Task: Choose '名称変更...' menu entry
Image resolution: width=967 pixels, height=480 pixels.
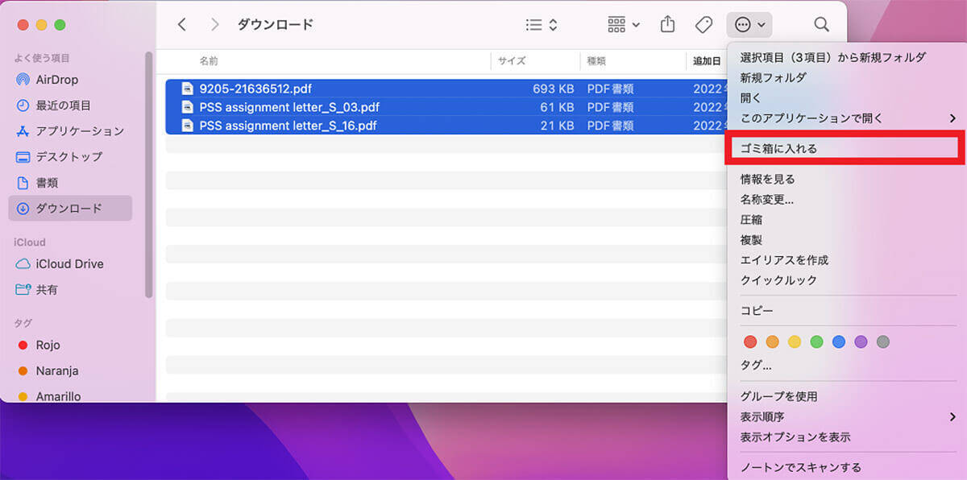Action: (x=766, y=200)
